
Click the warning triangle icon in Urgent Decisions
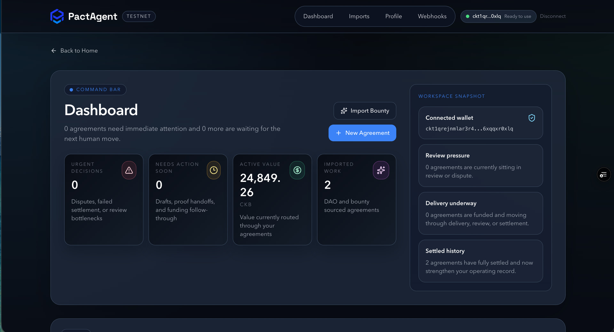[x=129, y=170]
